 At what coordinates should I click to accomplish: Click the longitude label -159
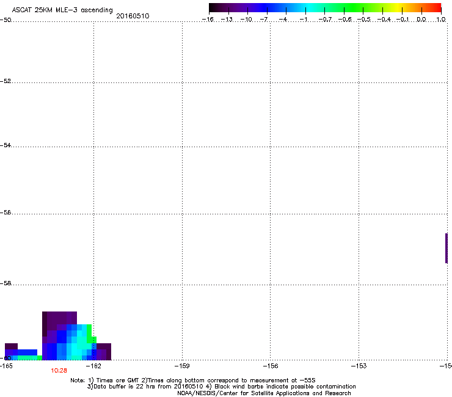182,366
